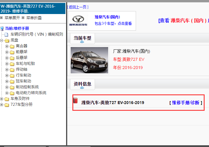209x147 pixels.
Task: Click the 车型:英致727 EV text
Action: click(x=129, y=59)
